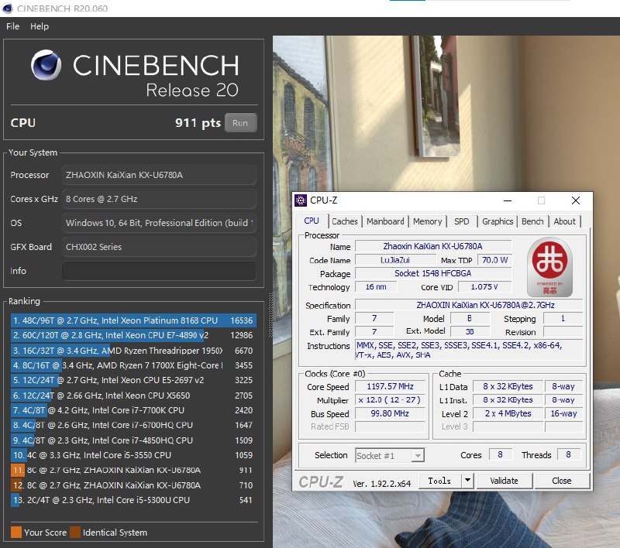This screenshot has height=548, width=620.
Task: Click the Multiplier value x 12.0
Action: click(390, 400)
